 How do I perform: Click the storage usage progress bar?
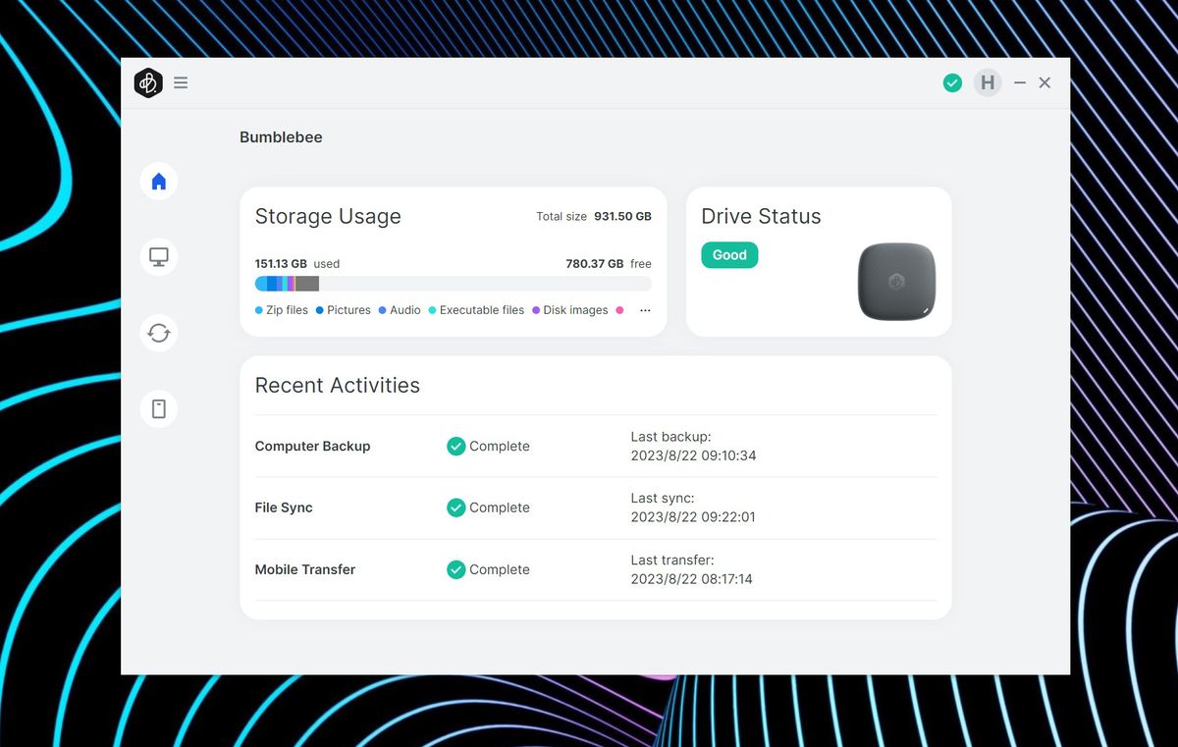453,283
